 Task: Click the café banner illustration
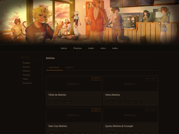[89, 22]
